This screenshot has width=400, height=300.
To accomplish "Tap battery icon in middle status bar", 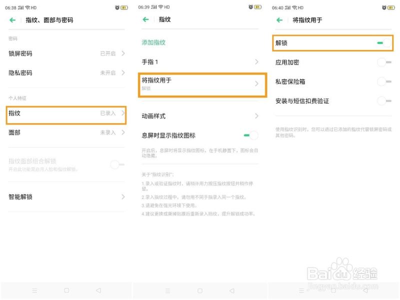I will pos(258,7).
